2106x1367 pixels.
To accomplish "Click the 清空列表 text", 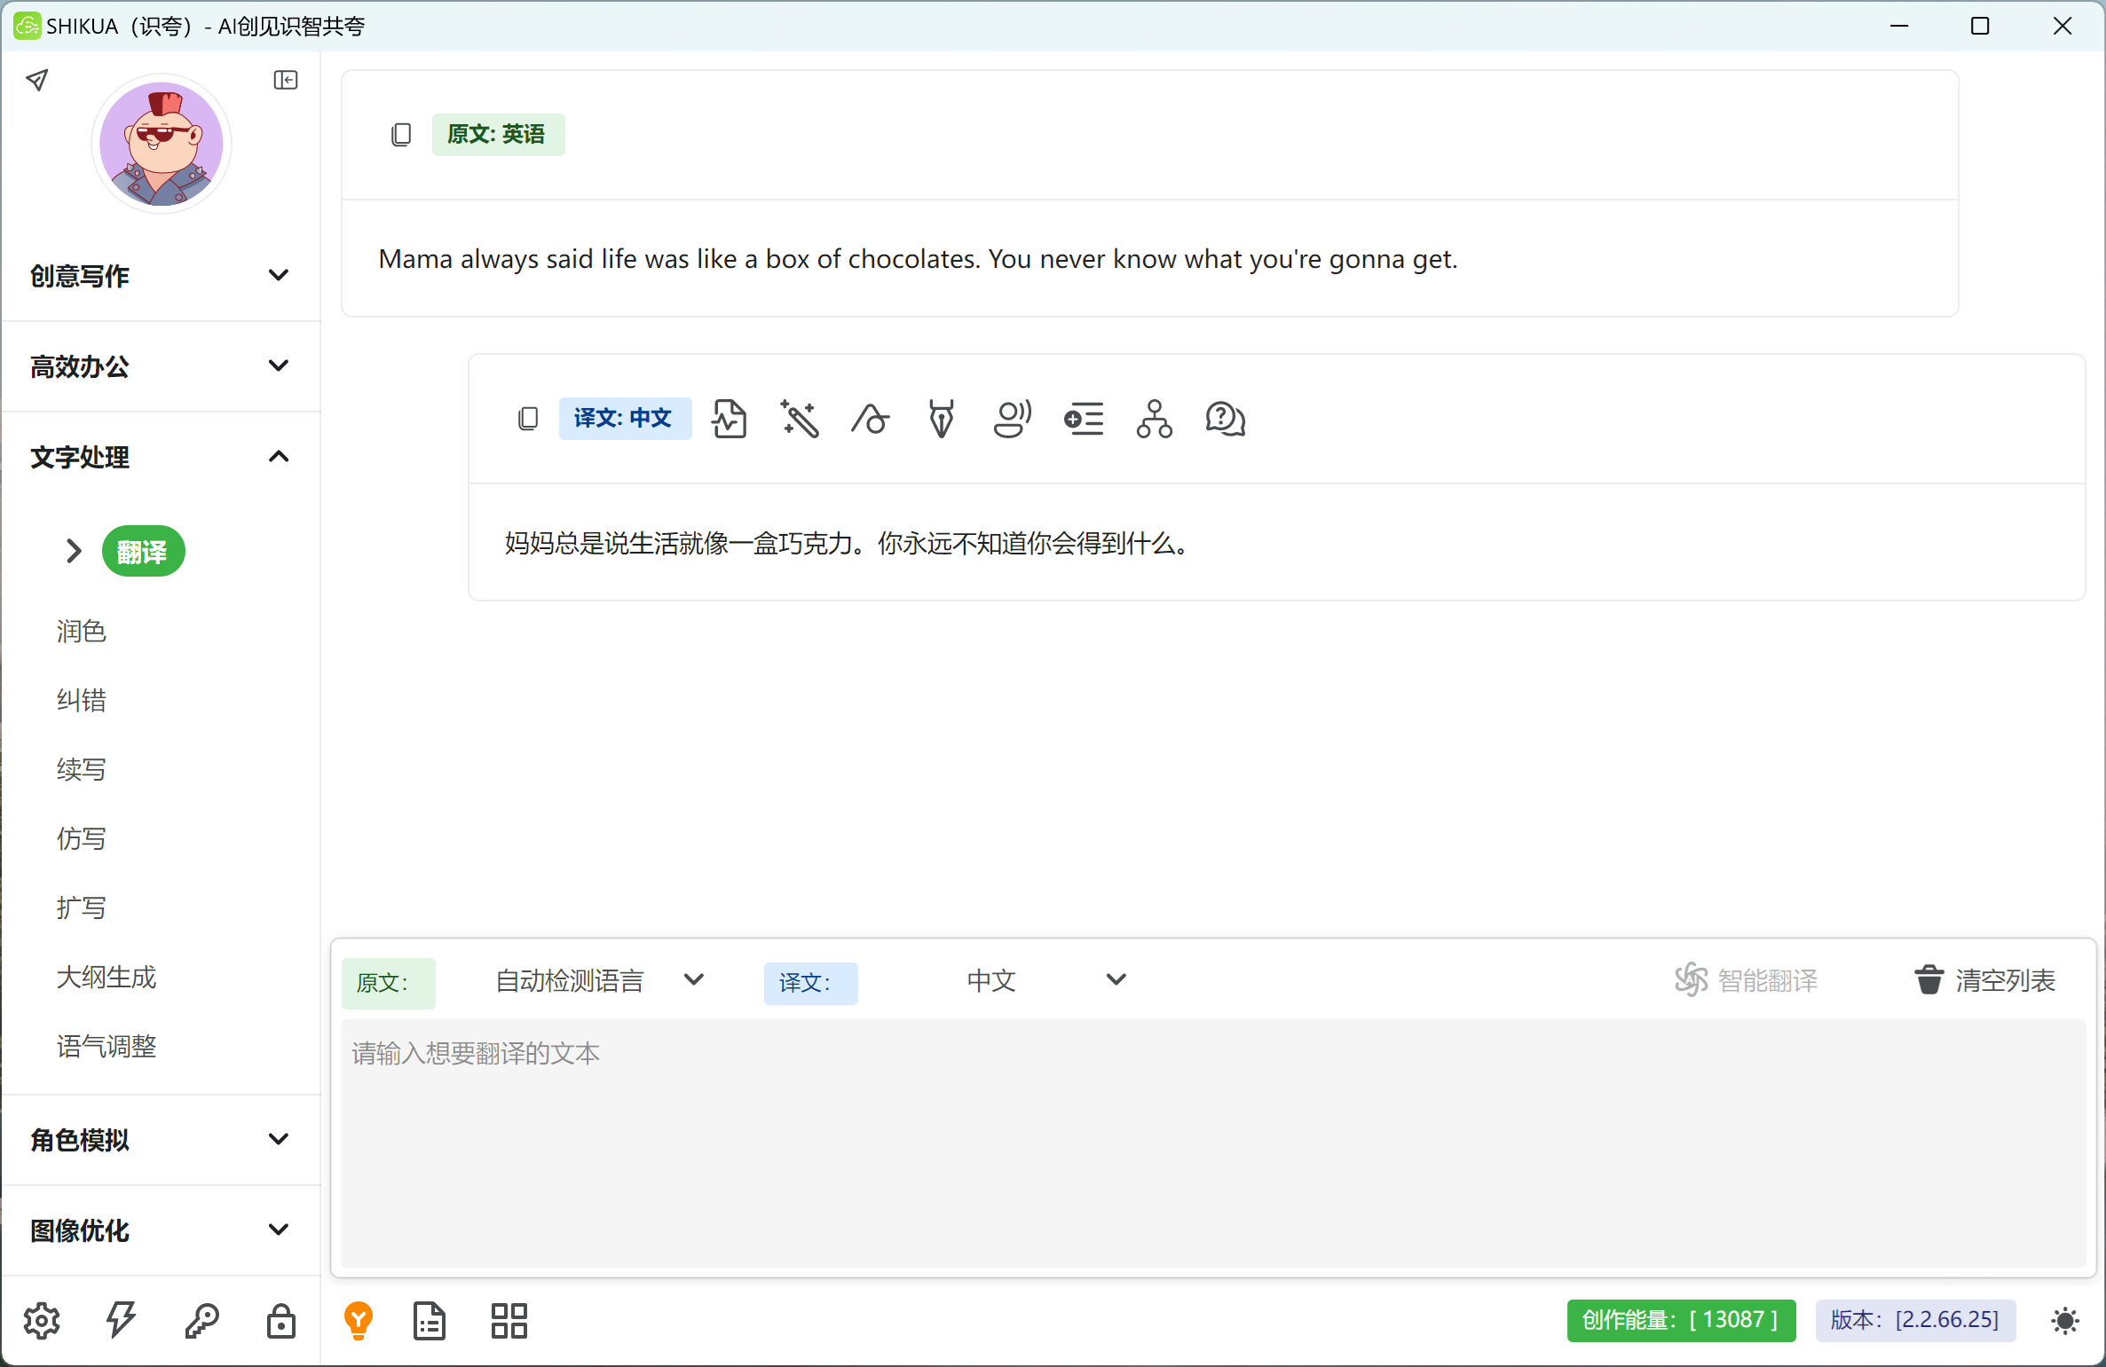I will pos(2006,980).
